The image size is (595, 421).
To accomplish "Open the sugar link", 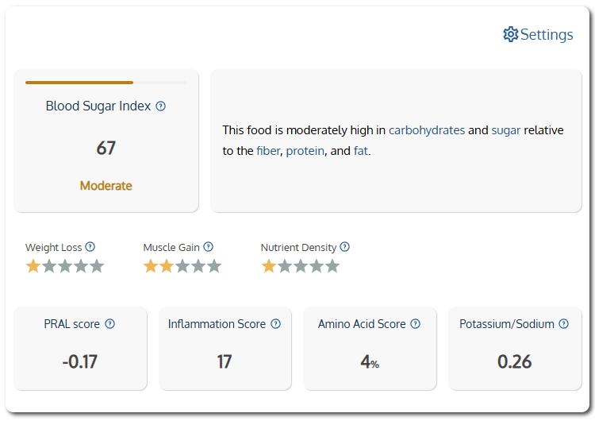I will 506,130.
